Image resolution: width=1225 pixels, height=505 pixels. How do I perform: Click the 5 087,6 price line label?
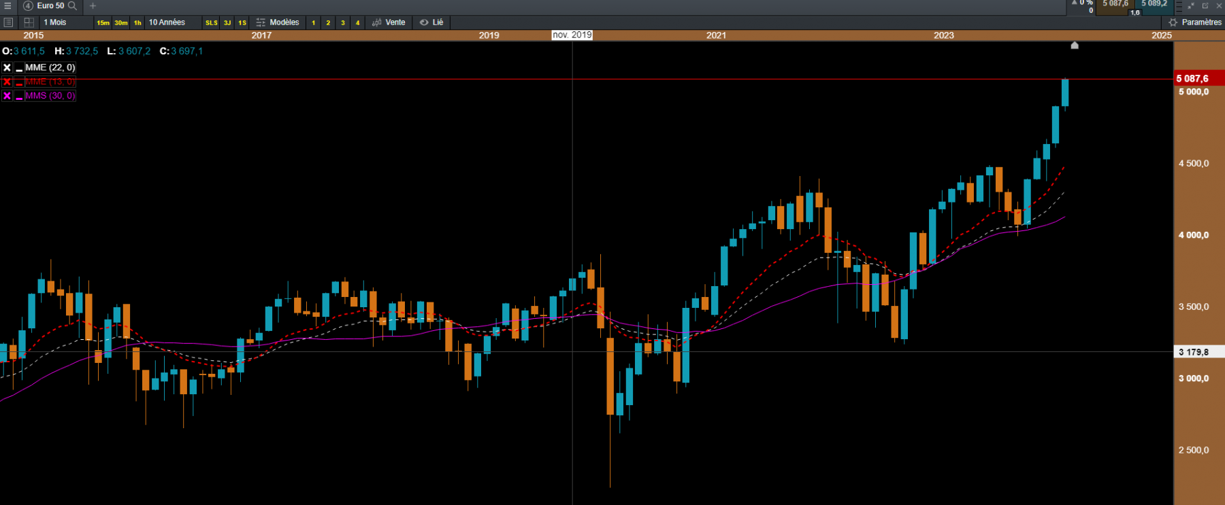1192,79
